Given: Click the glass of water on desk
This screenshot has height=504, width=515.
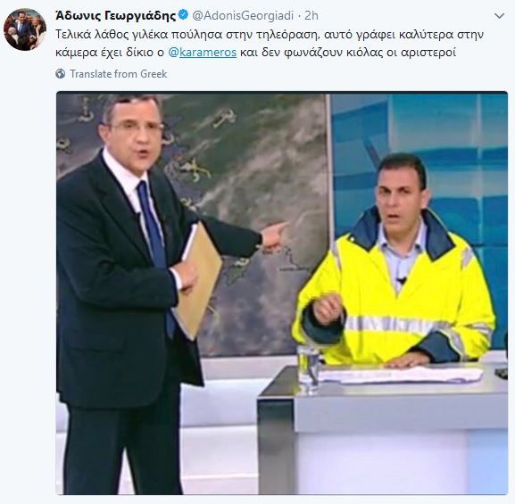Looking at the screenshot, I should pyautogui.click(x=308, y=369).
